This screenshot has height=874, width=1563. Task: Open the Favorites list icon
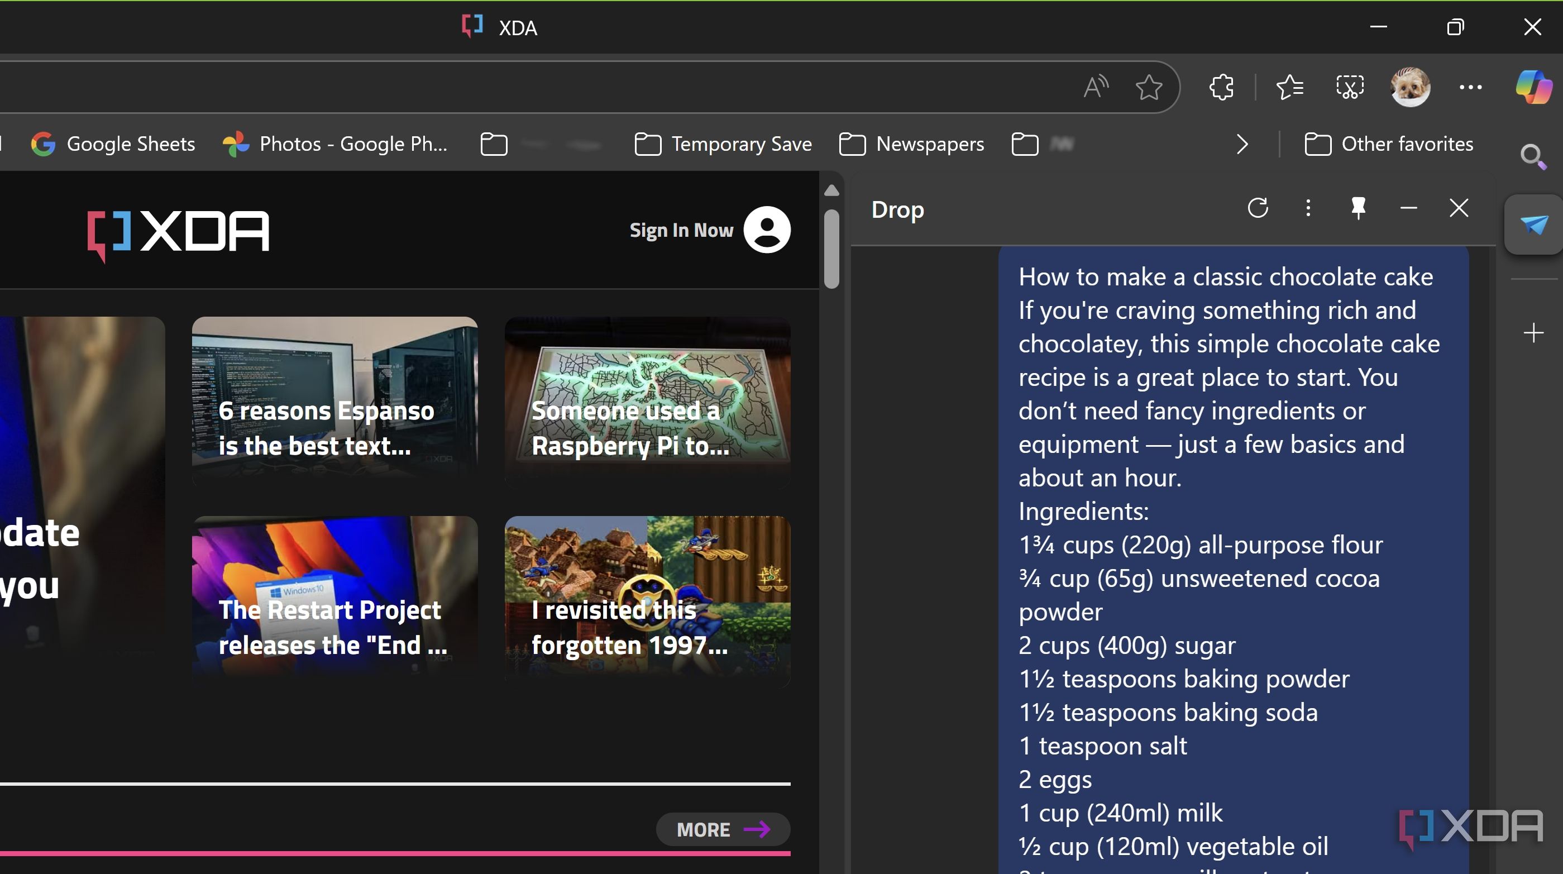tap(1289, 87)
